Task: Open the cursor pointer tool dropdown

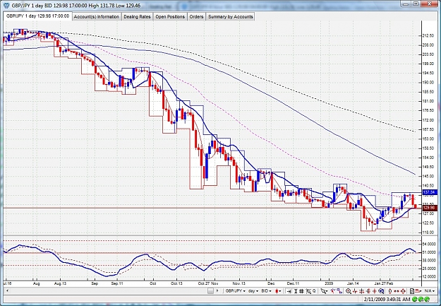Action: 324,291
